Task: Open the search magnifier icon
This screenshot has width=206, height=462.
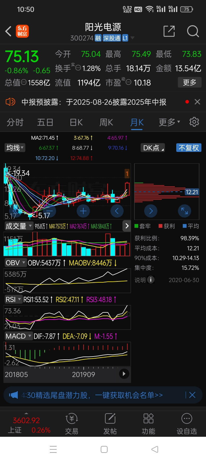Action: click(193, 31)
